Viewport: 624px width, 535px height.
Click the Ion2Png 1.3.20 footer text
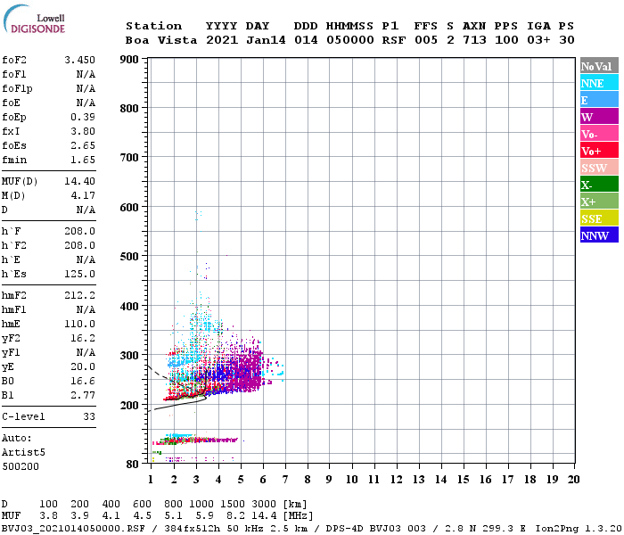pyautogui.click(x=579, y=529)
